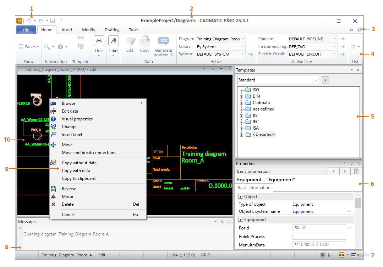This screenshot has height=267, width=383.
Task: Pin the Messages pane with pushpin icon
Action: click(x=222, y=222)
